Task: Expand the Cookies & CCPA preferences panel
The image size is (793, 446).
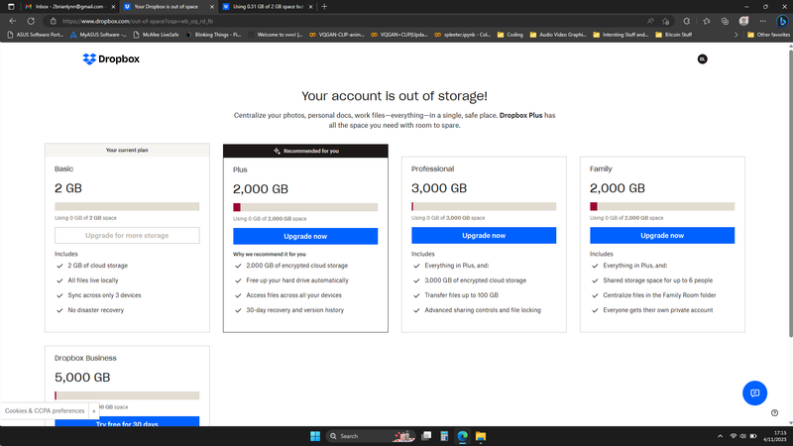Action: pyautogui.click(x=94, y=410)
